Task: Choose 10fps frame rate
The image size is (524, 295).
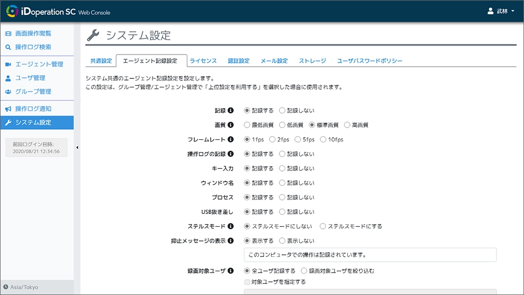Action: click(x=323, y=139)
